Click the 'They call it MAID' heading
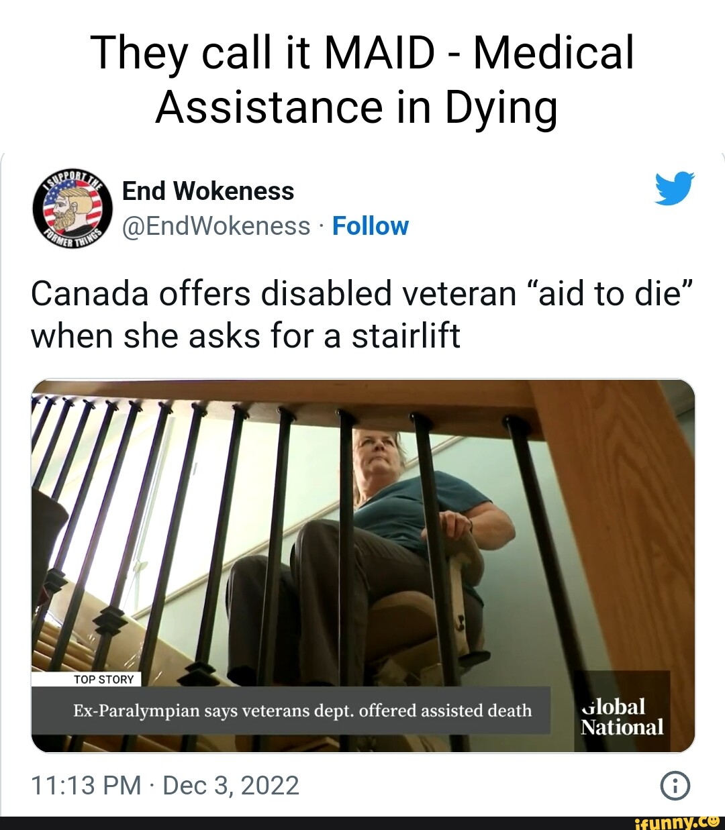 pos(362,53)
